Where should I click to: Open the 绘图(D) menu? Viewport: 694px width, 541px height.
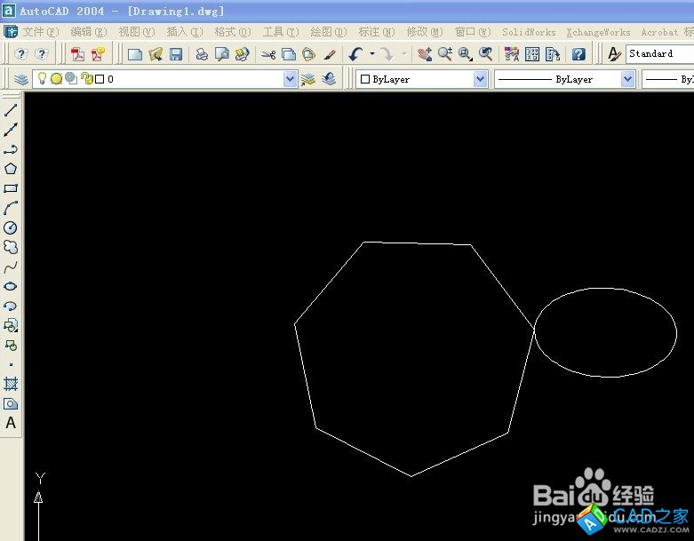[x=329, y=32]
